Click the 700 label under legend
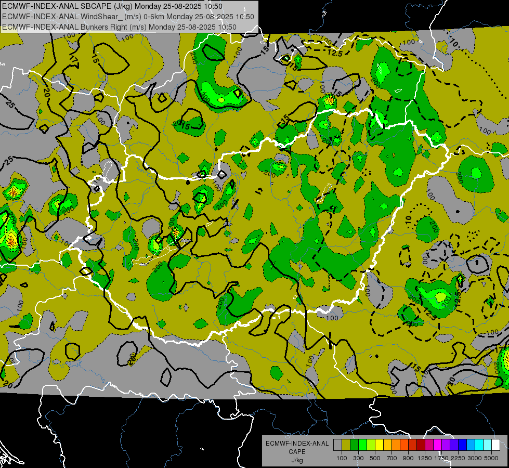Screen dimensions: 509x468 tap(392, 458)
